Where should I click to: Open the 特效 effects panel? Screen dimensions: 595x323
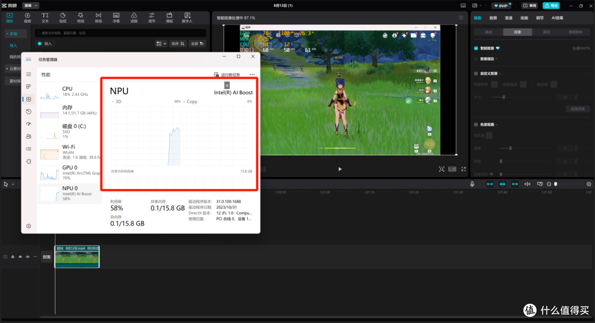click(80, 18)
